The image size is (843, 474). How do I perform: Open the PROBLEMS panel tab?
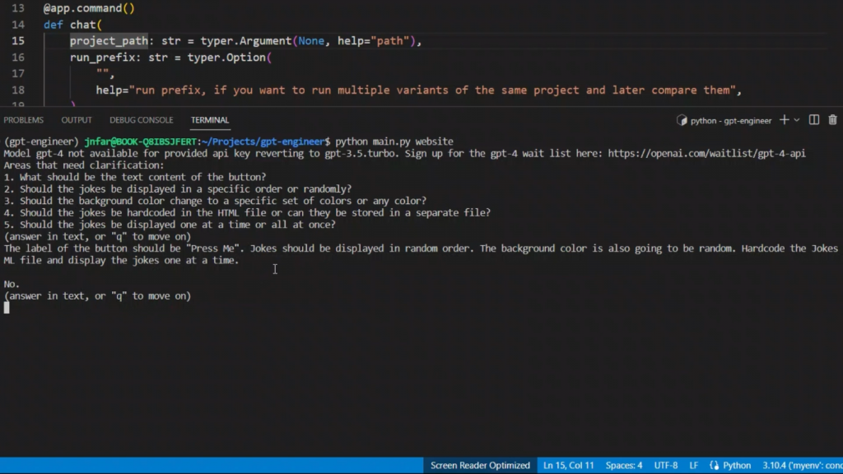[x=24, y=120]
